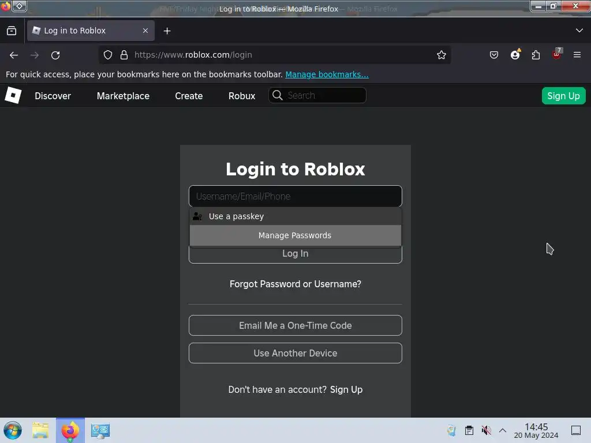The image size is (591, 443).
Task: Click the keep-on-all-desktops icon in title bar
Action: pos(19,6)
